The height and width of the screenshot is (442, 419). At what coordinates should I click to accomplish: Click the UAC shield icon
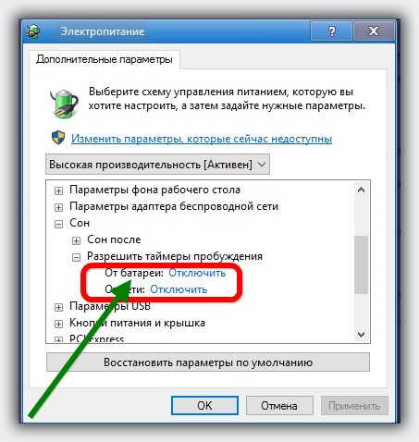pyautogui.click(x=58, y=138)
